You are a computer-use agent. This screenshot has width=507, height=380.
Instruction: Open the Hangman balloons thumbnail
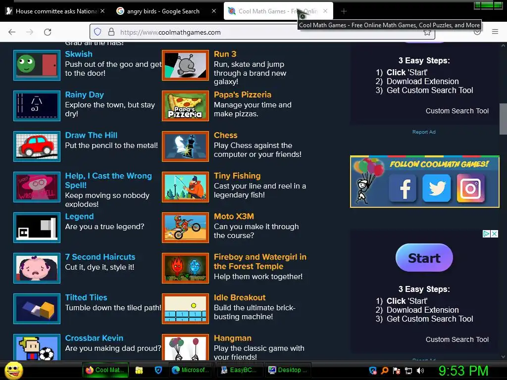pos(185,347)
